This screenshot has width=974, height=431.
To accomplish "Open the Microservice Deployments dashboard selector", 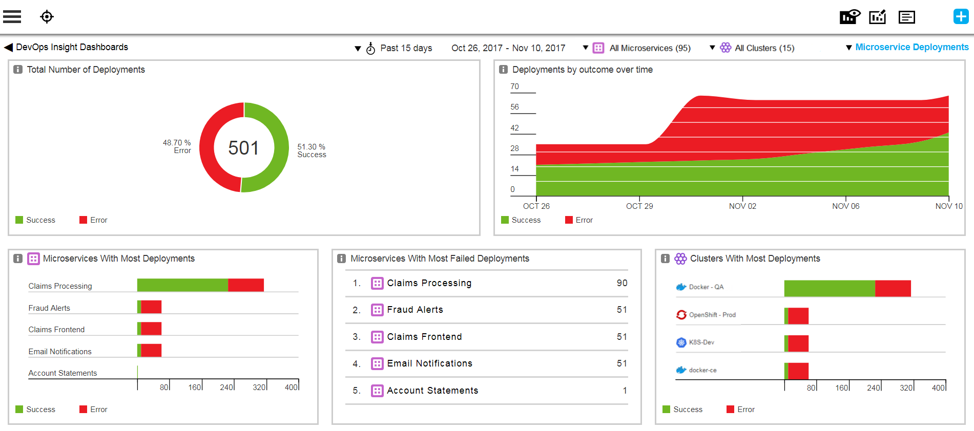I will pos(907,47).
